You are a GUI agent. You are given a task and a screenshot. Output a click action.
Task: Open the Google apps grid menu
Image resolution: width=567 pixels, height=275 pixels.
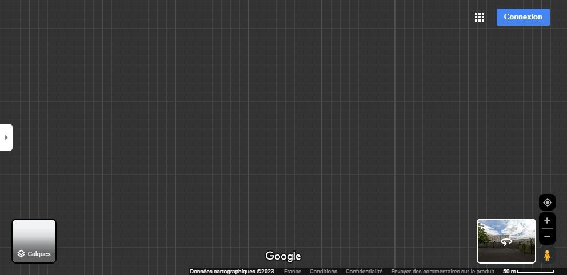480,17
